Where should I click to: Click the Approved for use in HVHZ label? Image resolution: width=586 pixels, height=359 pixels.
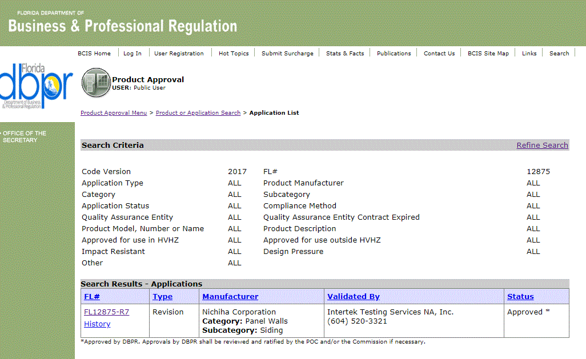130,240
